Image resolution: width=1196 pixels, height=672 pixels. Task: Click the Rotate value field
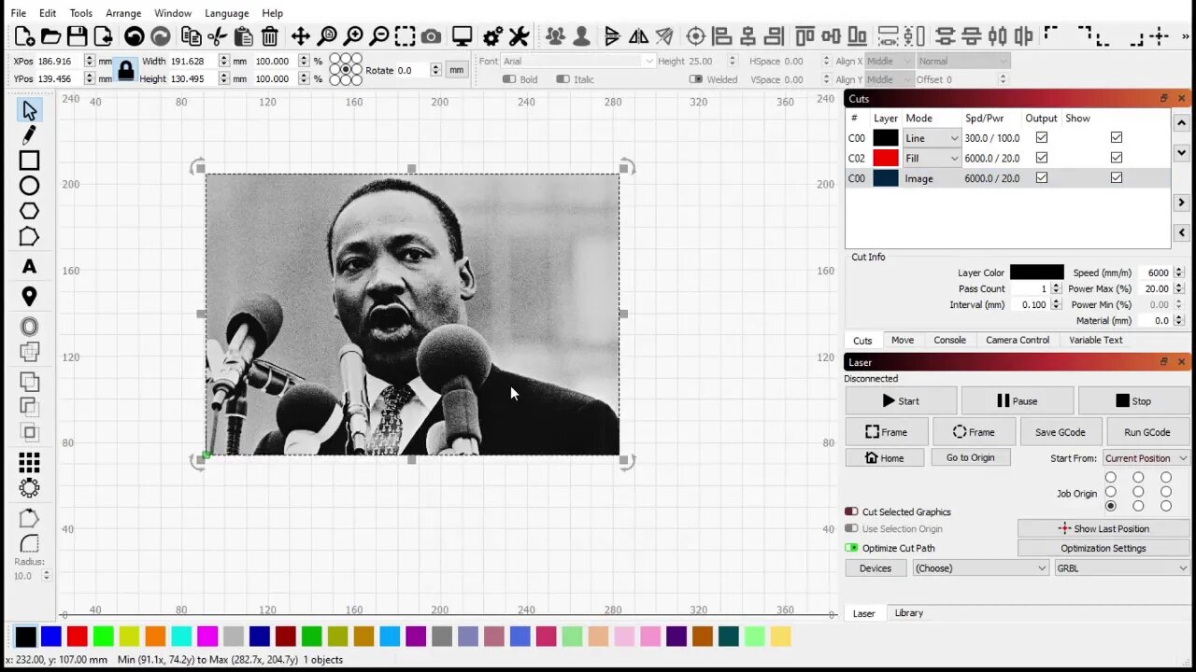[412, 70]
